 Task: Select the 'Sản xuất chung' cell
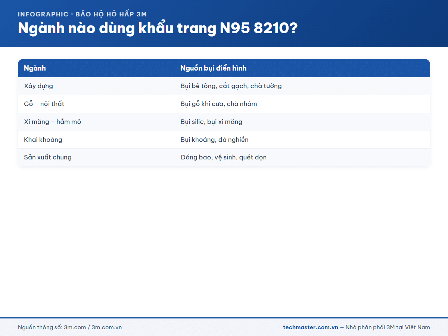point(96,158)
